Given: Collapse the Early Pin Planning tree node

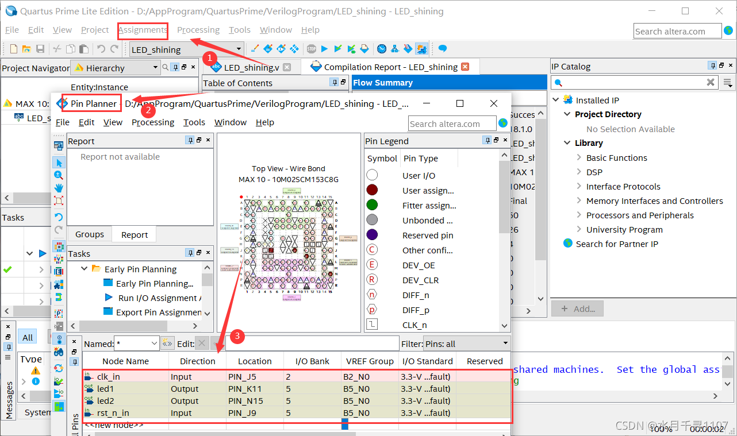Looking at the screenshot, I should coord(85,269).
